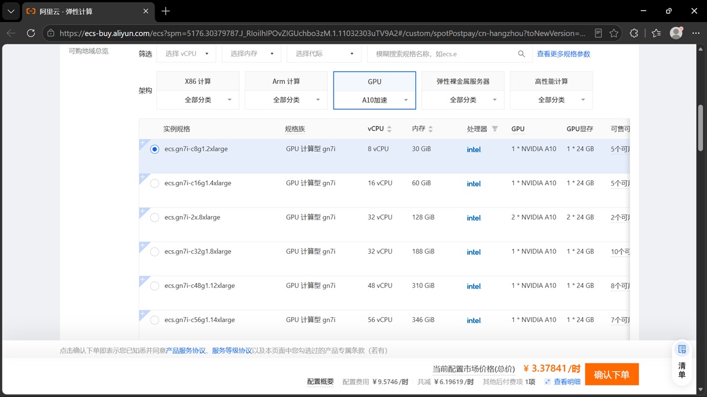The height and width of the screenshot is (397, 707).
Task: Click the 可购地域总览 link
Action: tap(88, 51)
